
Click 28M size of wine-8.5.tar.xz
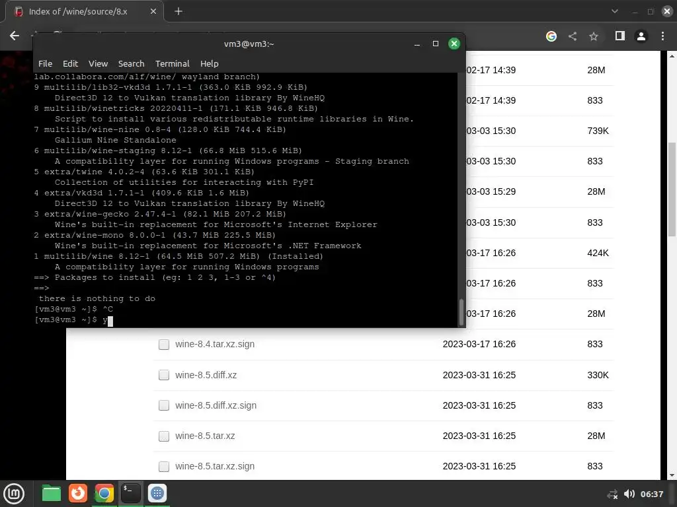tap(596, 436)
